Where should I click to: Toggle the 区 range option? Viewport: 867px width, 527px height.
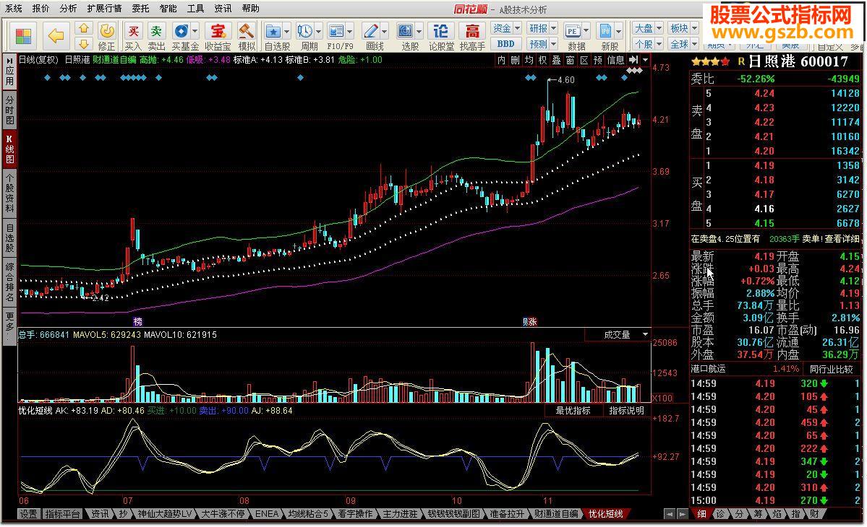pos(584,60)
